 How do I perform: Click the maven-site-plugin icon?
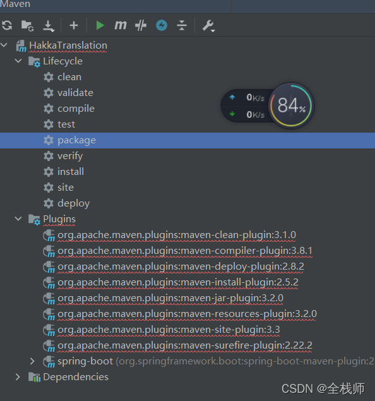coord(49,330)
